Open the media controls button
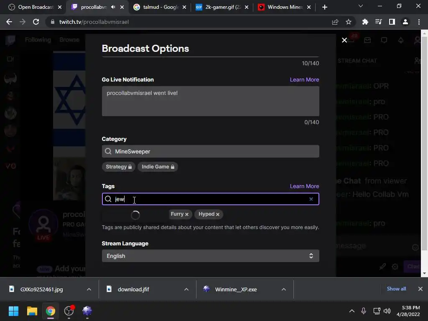Viewport: 428px width, 321px height. click(x=379, y=22)
